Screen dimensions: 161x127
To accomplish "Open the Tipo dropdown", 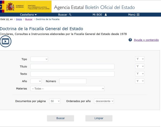I will (x=39, y=59).
